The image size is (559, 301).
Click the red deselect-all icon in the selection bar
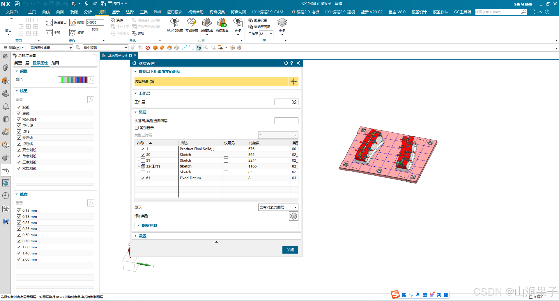coord(148,48)
